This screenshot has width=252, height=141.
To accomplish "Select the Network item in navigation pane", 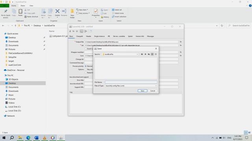I will click(x=11, y=116).
